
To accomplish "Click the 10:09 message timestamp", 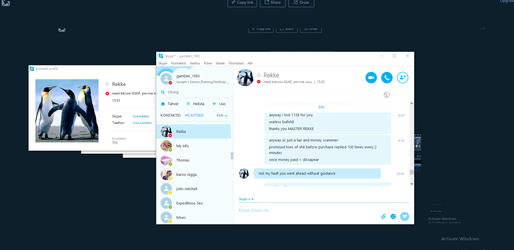I will coord(400,174).
